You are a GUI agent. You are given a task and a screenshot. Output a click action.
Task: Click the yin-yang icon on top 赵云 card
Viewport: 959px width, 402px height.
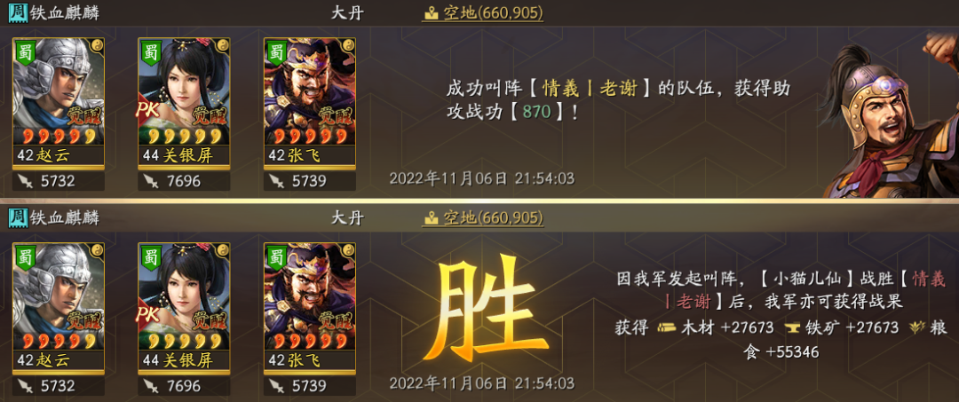(x=97, y=45)
